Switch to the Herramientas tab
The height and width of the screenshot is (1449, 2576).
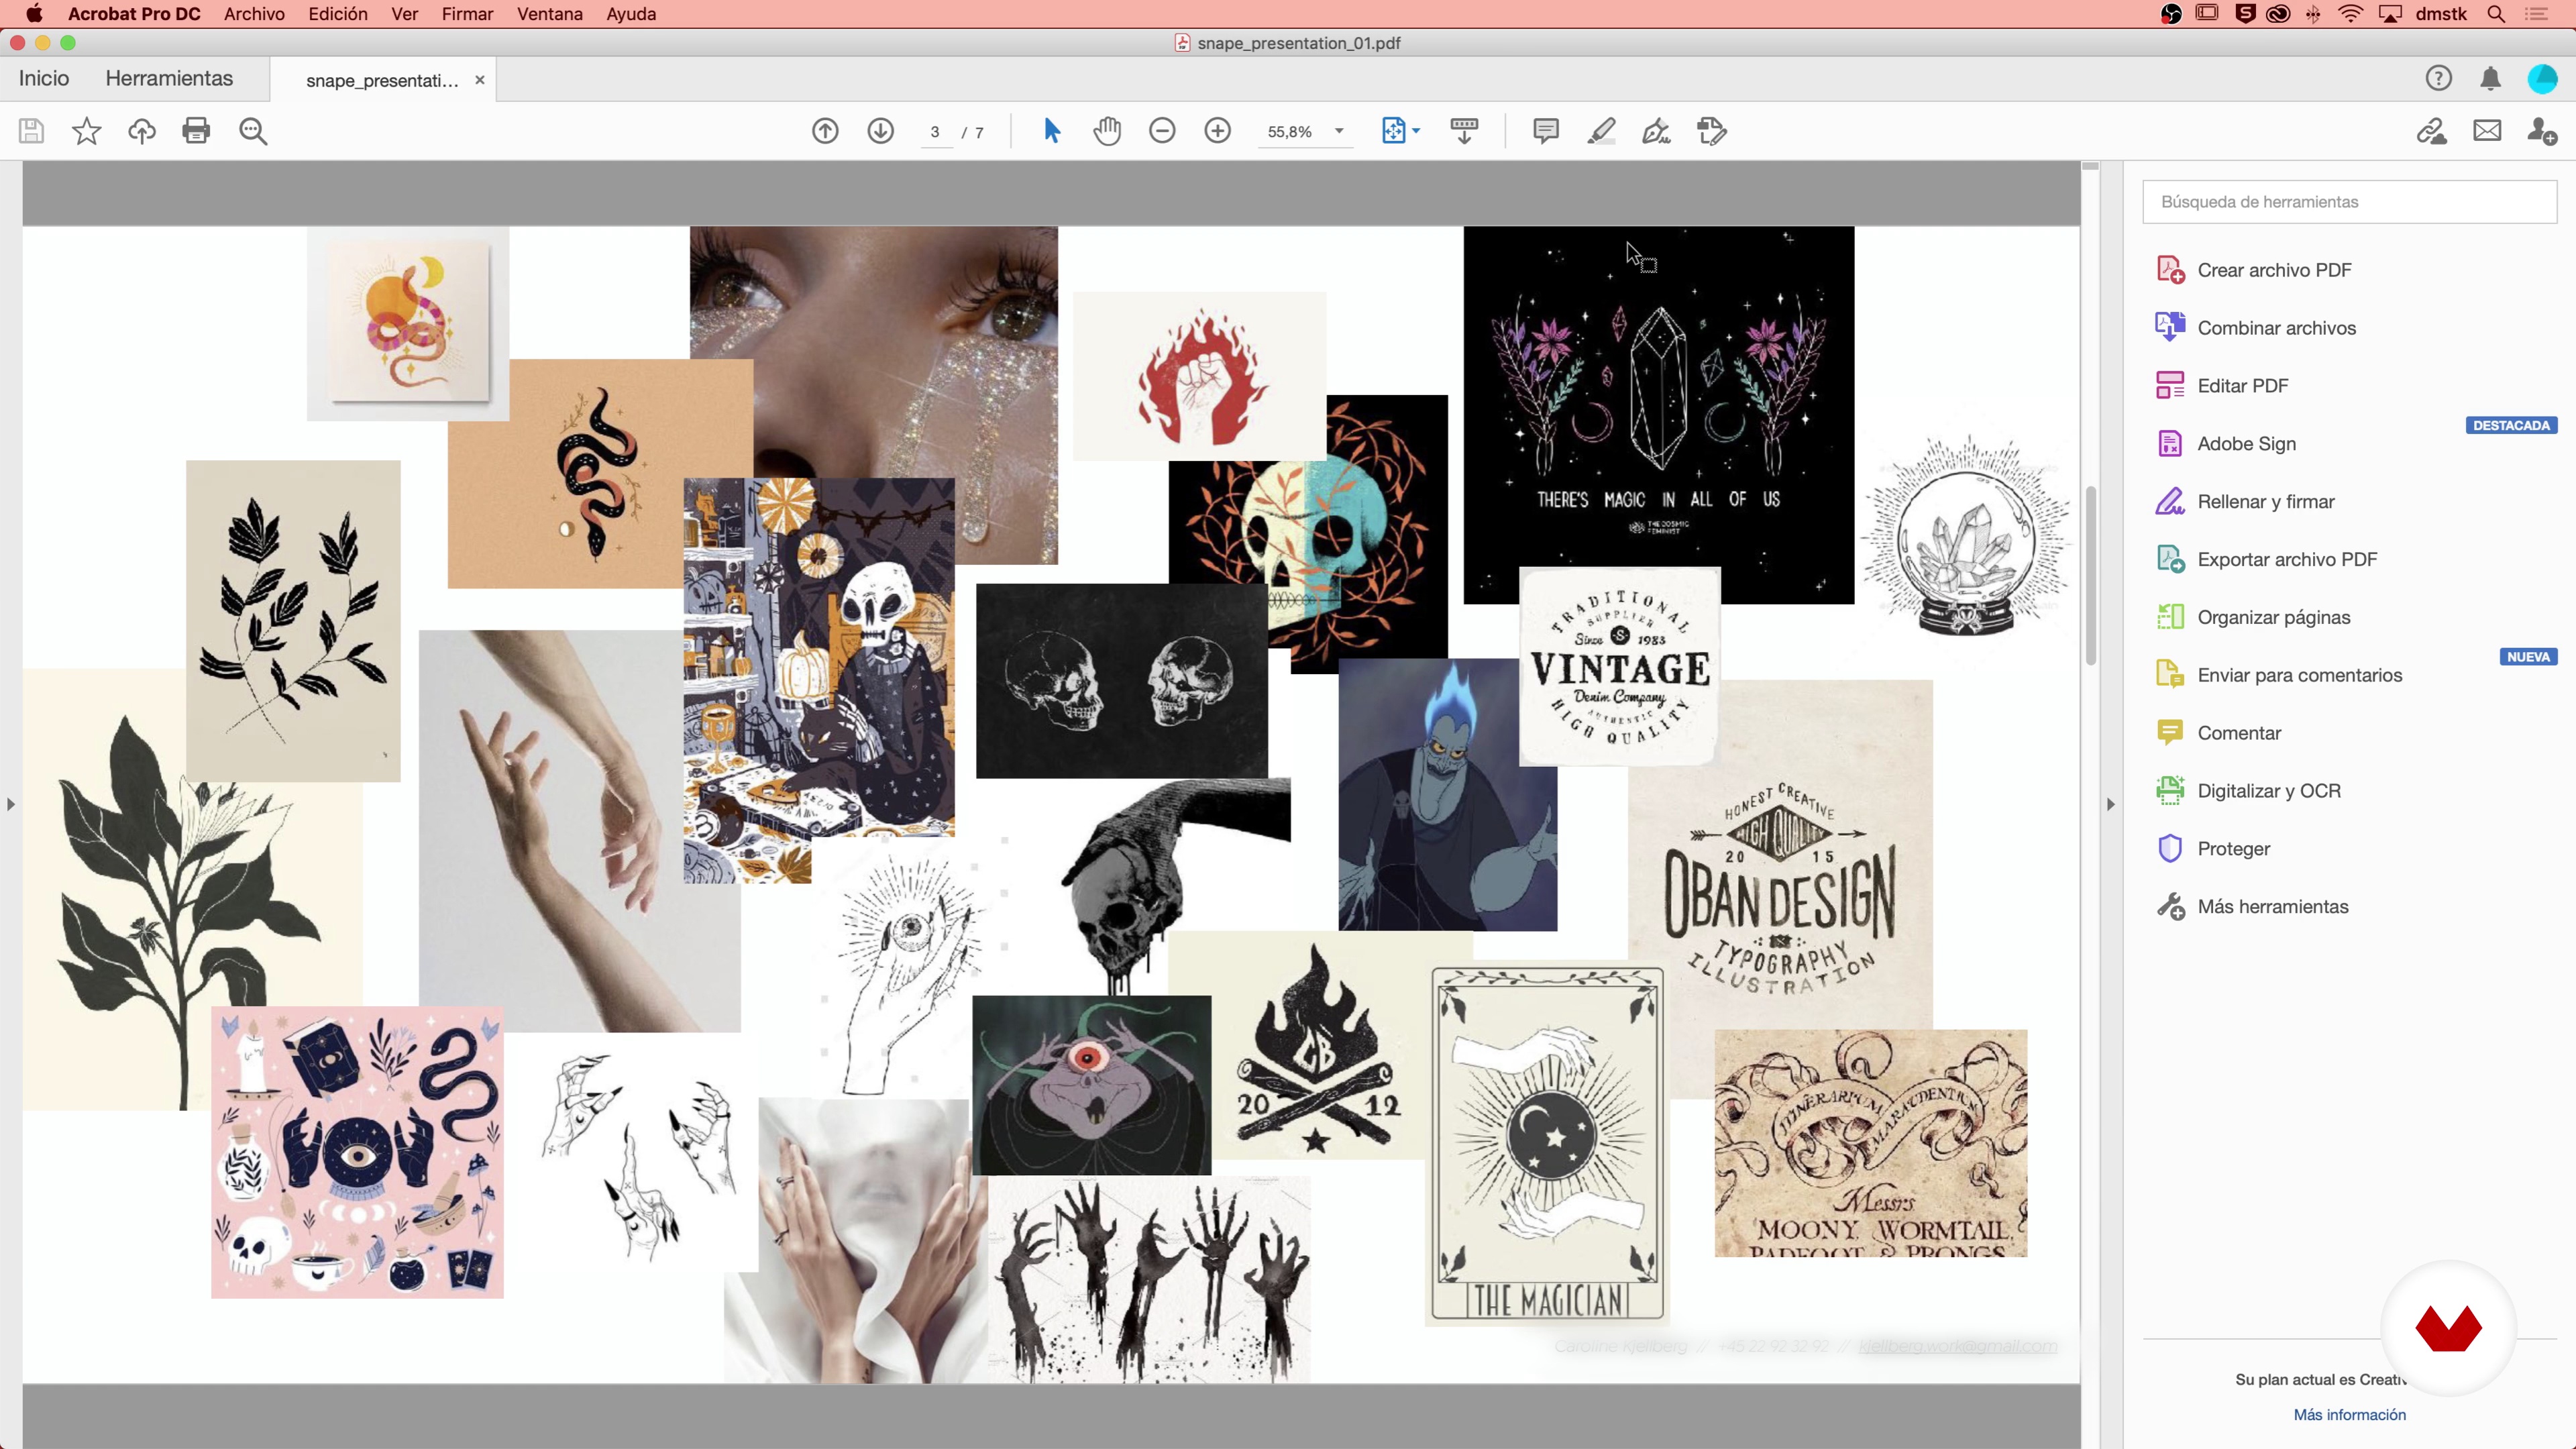pyautogui.click(x=169, y=78)
